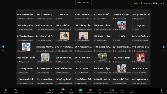Pause the recording from the bottom toolbar
Image resolution: width=167 pixels, height=94 pixels.
tap(109, 90)
